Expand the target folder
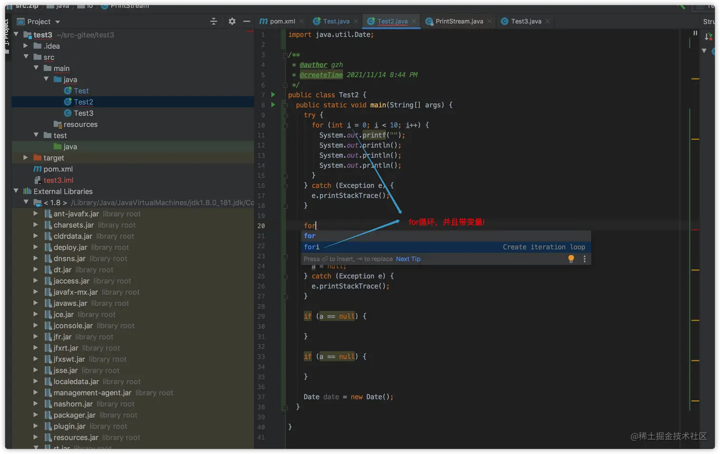This screenshot has width=720, height=454. pyautogui.click(x=26, y=158)
